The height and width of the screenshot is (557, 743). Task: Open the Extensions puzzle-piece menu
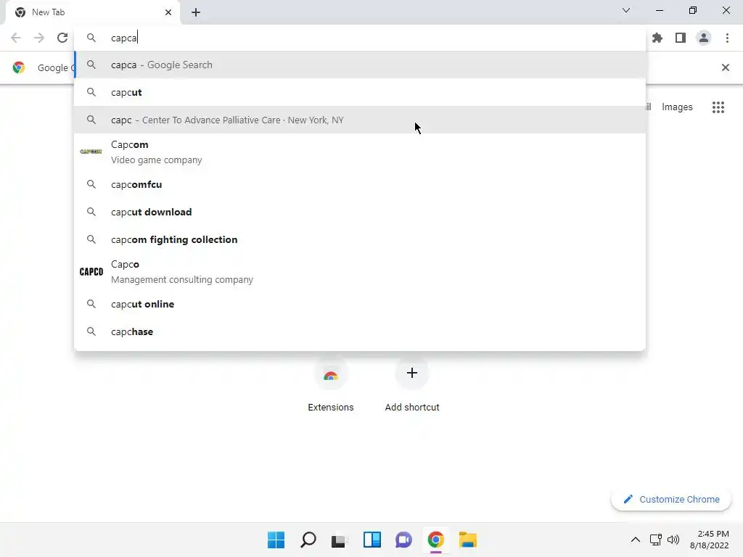[657, 38]
